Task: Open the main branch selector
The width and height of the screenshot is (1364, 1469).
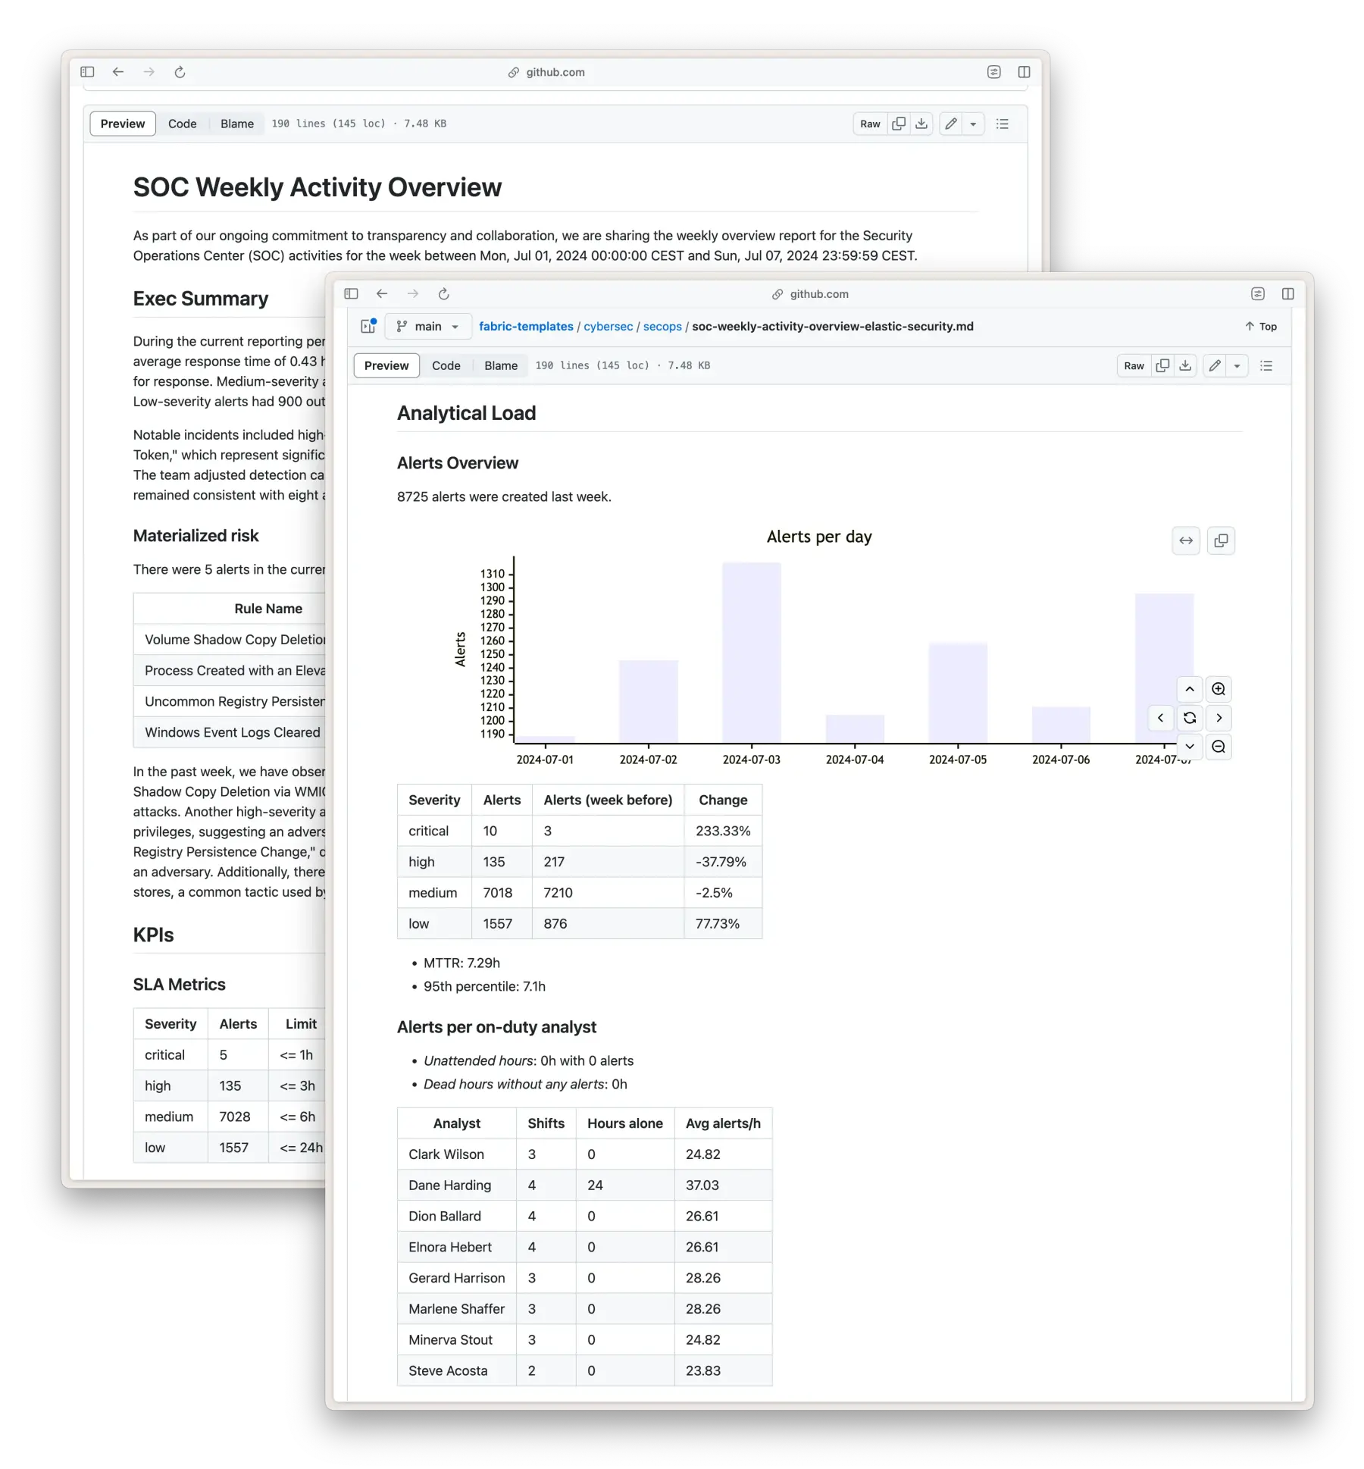Action: click(427, 326)
